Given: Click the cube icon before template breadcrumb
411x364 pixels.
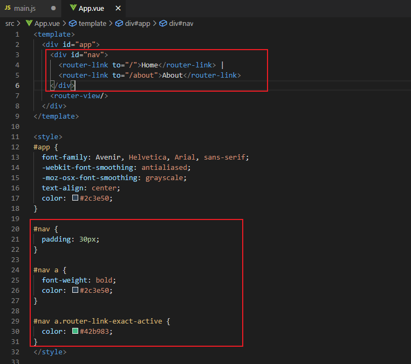Looking at the screenshot, I should 73,24.
